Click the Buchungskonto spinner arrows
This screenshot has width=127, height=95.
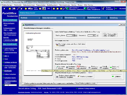pyautogui.click(x=76, y=35)
